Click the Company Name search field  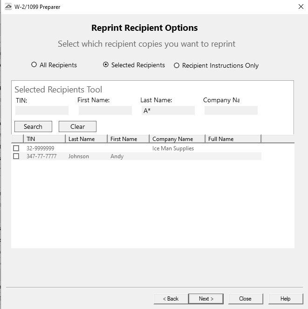[x=231, y=111]
